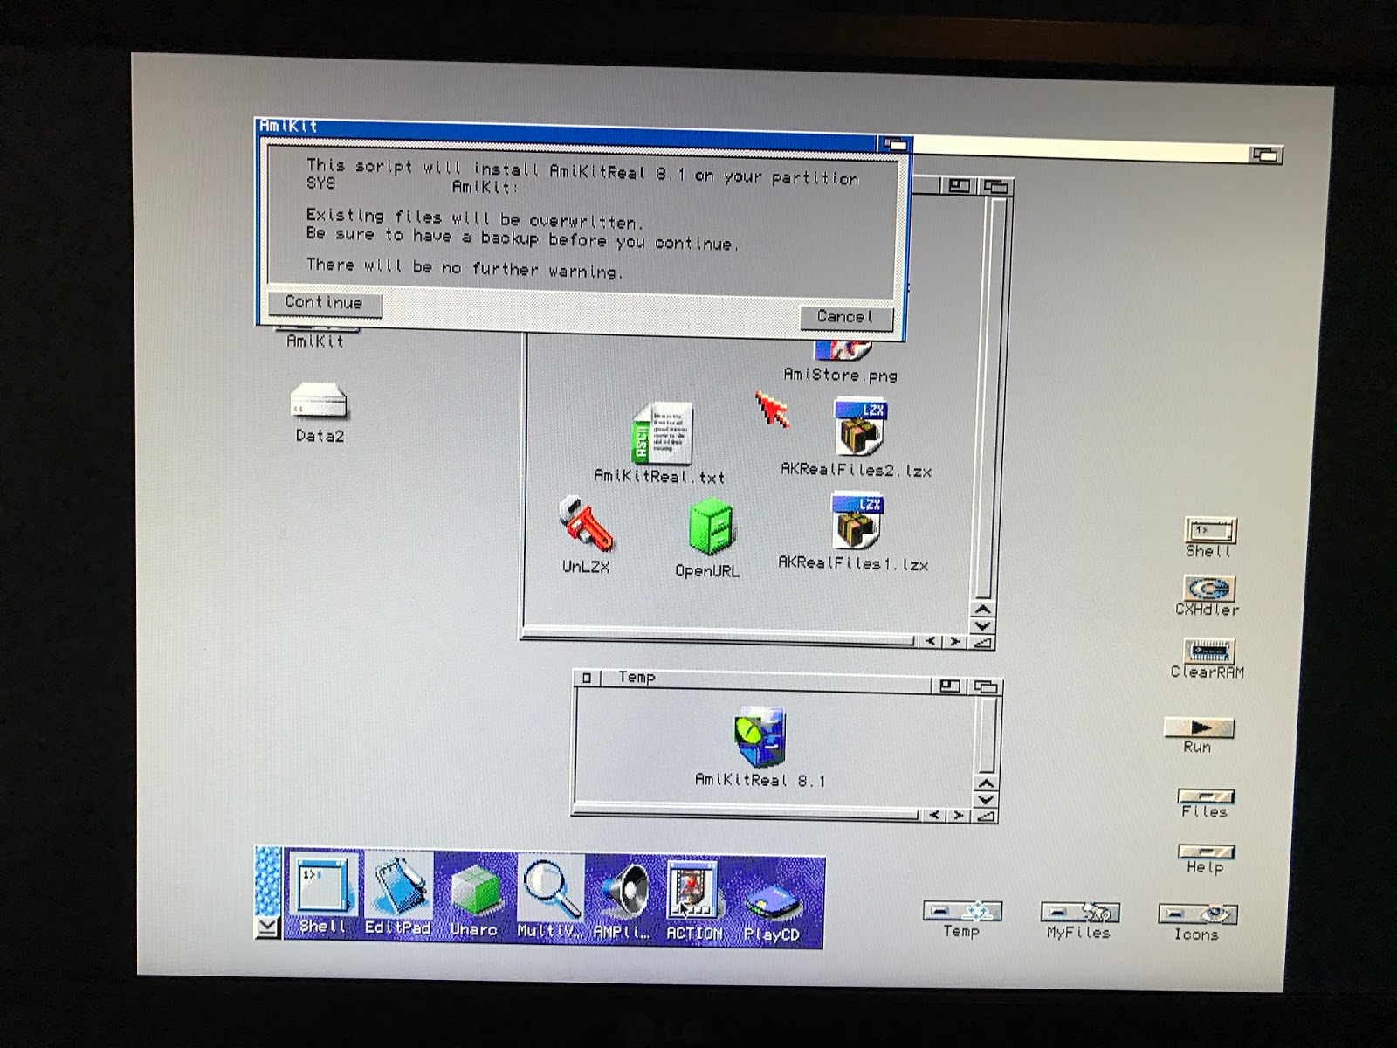Viewport: 1397px width, 1048px height.
Task: Launch Unarc from the bottom dock
Action: click(x=474, y=898)
